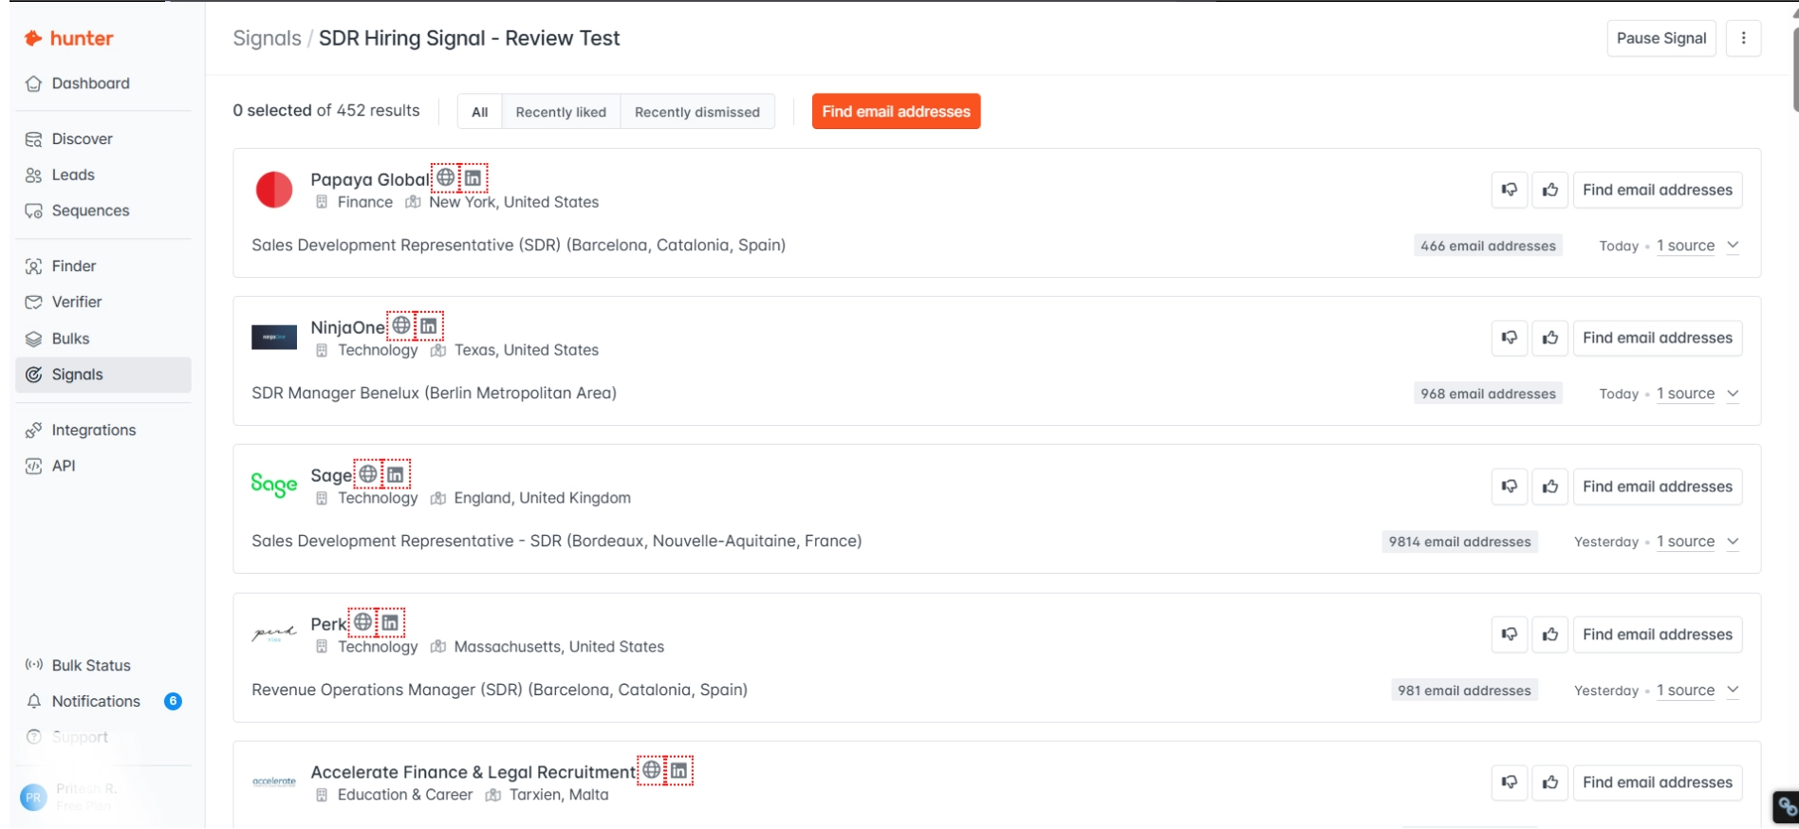Open Perk website globe icon

tap(362, 622)
